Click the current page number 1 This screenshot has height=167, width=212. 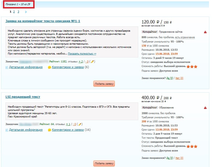click(11, 12)
